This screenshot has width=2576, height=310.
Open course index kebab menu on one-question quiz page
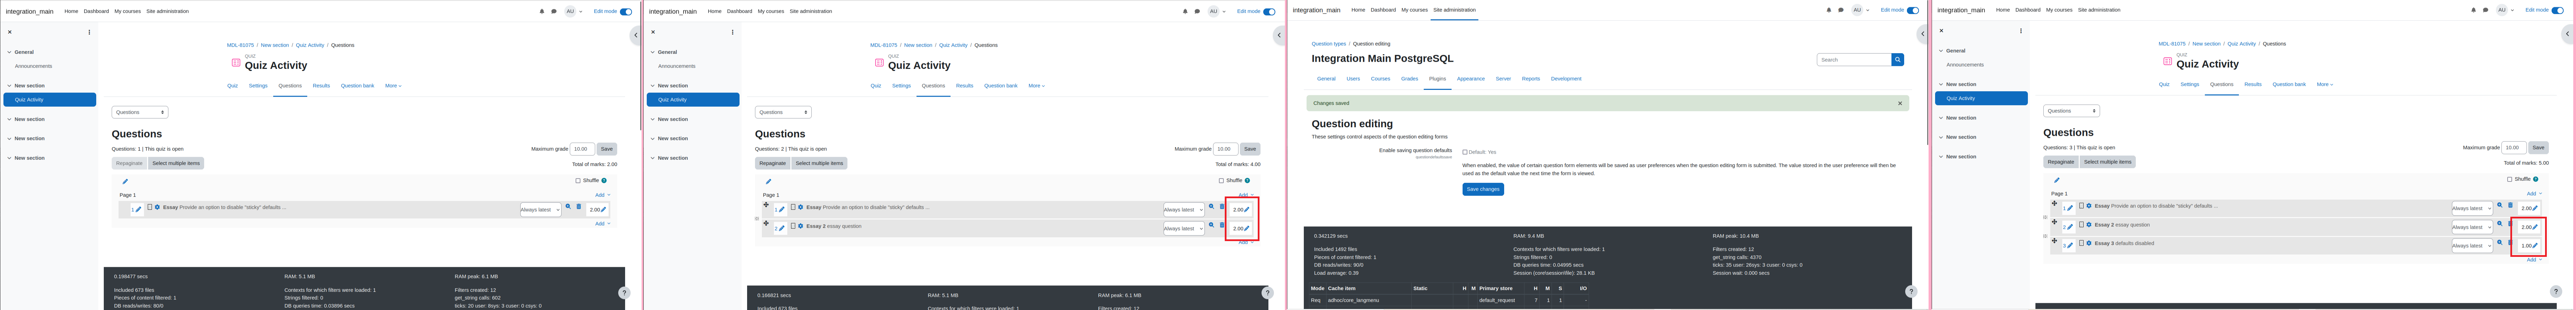89,32
